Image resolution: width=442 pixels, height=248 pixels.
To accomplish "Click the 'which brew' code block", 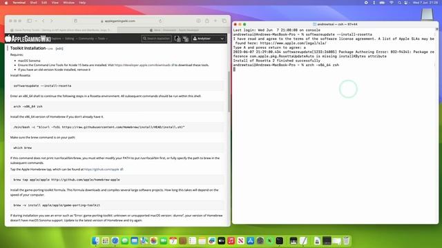I will click(x=117, y=147).
